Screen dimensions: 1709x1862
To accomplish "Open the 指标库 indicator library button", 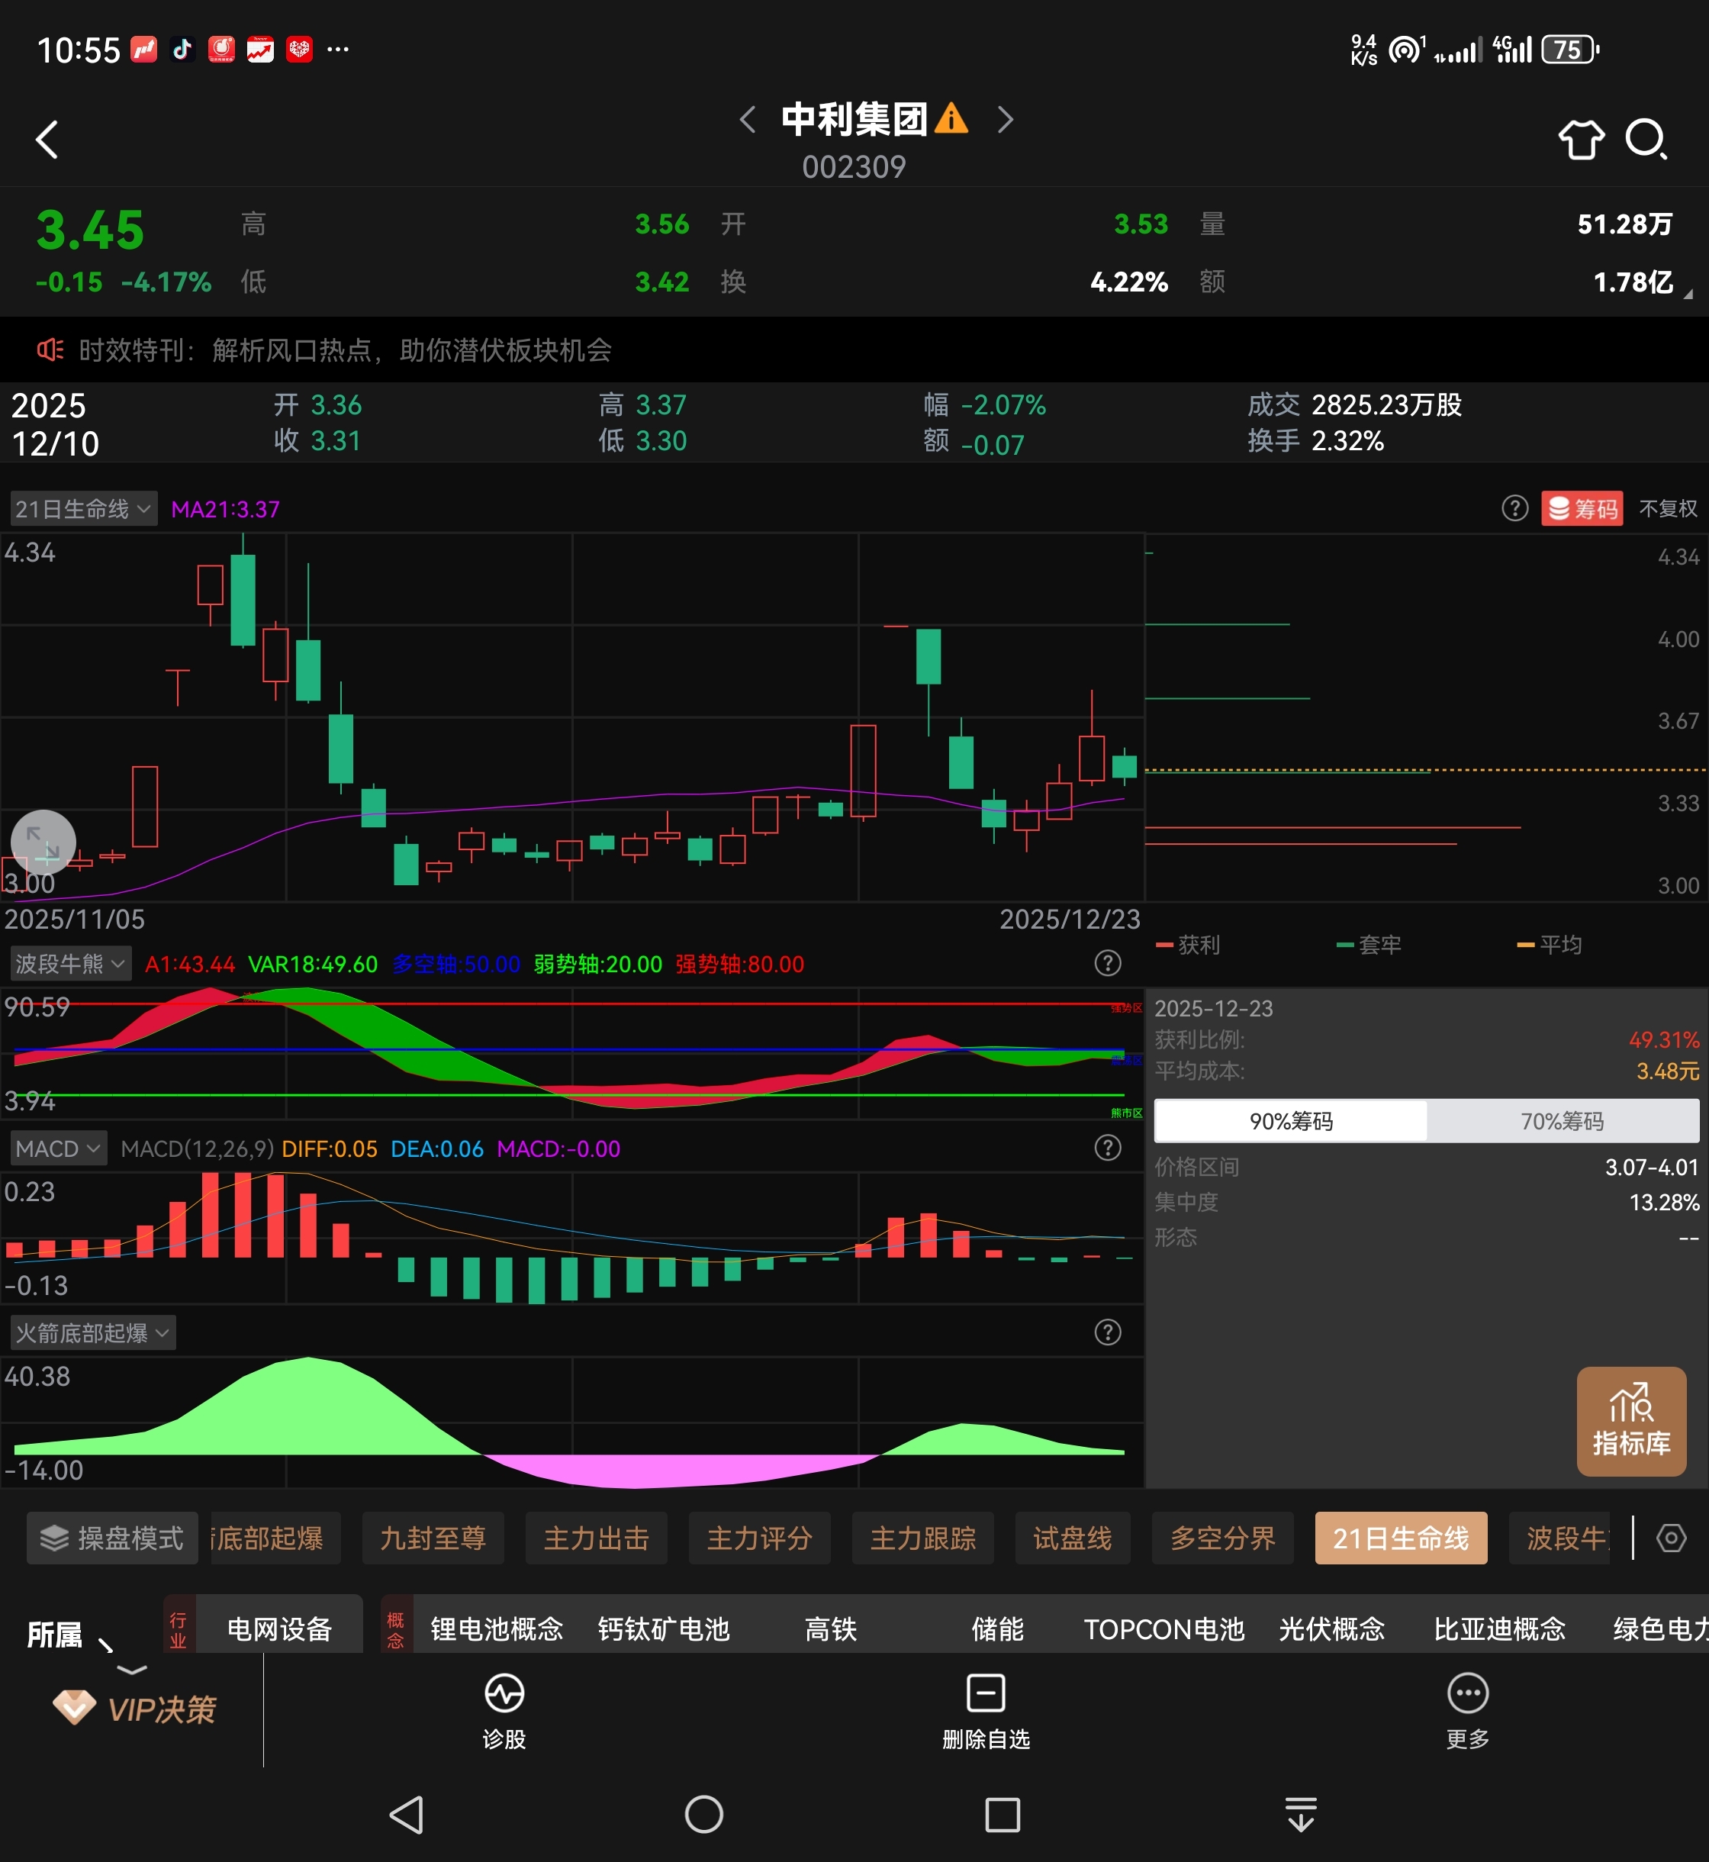I will point(1630,1420).
